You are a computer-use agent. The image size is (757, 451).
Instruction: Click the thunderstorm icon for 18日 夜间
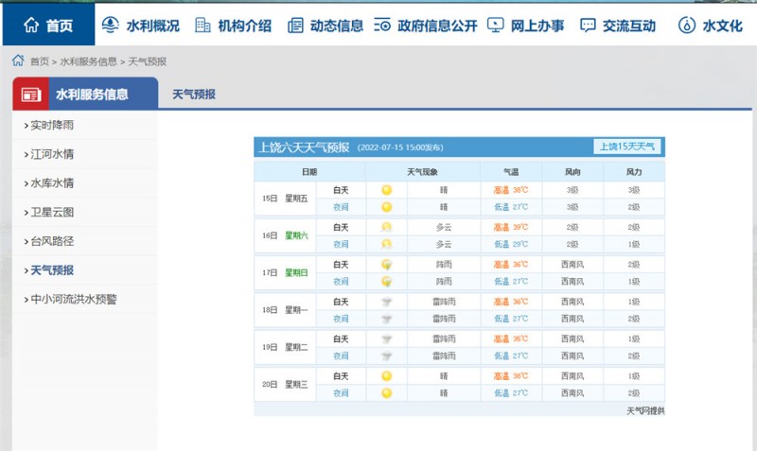(x=386, y=319)
